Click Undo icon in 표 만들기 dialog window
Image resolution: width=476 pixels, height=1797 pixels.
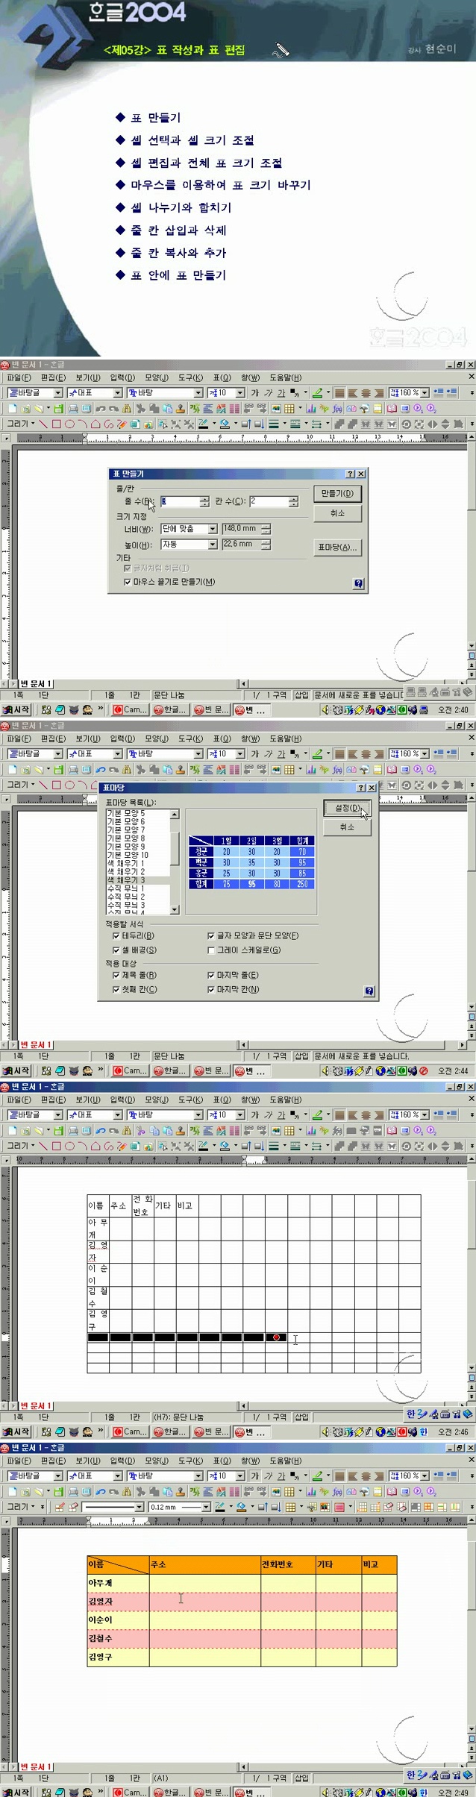point(100,409)
